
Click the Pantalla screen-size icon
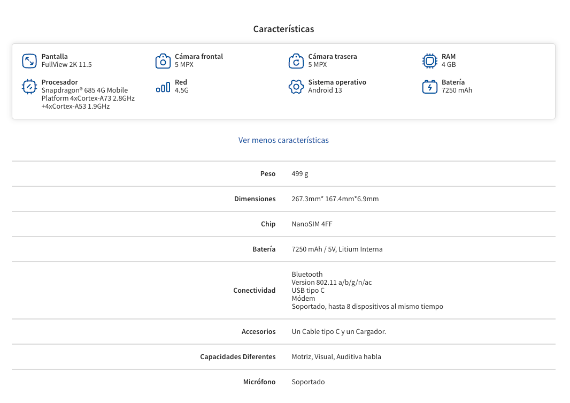(29, 60)
